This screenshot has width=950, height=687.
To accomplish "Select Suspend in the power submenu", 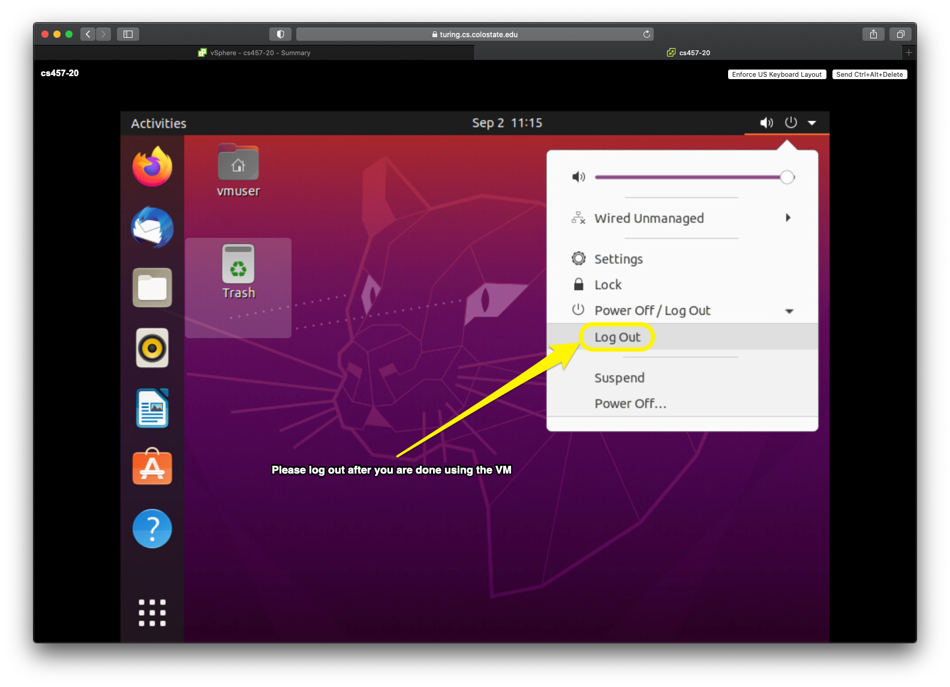I will [620, 378].
